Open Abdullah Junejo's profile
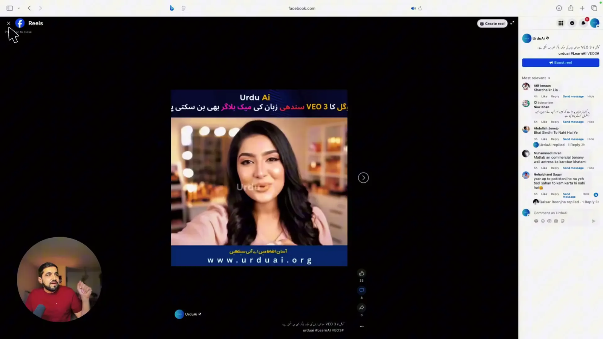Screen dimensions: 603x339 (x=546, y=128)
